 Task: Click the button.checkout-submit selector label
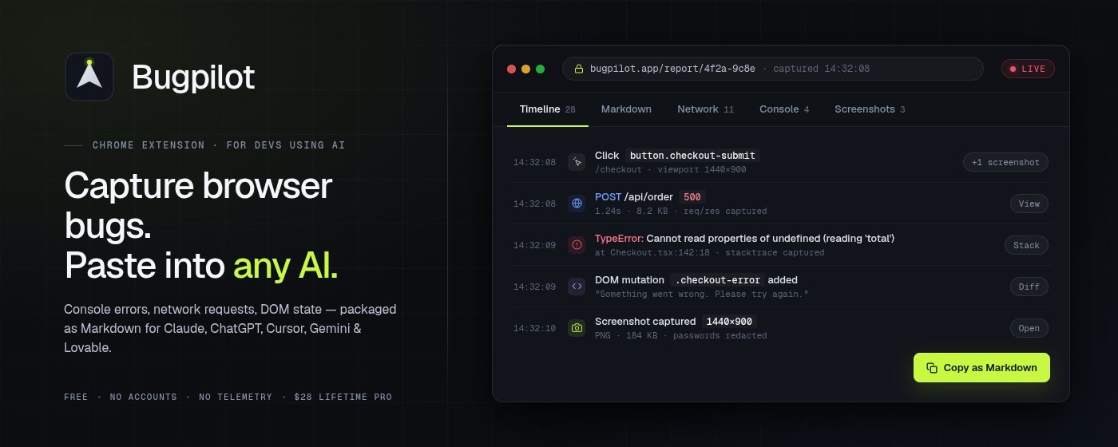pyautogui.click(x=692, y=156)
